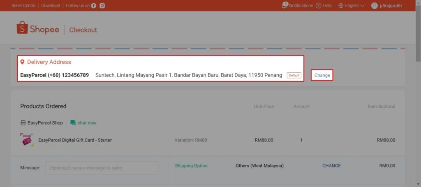Open the Help link
The height and width of the screenshot is (187, 421).
click(327, 6)
